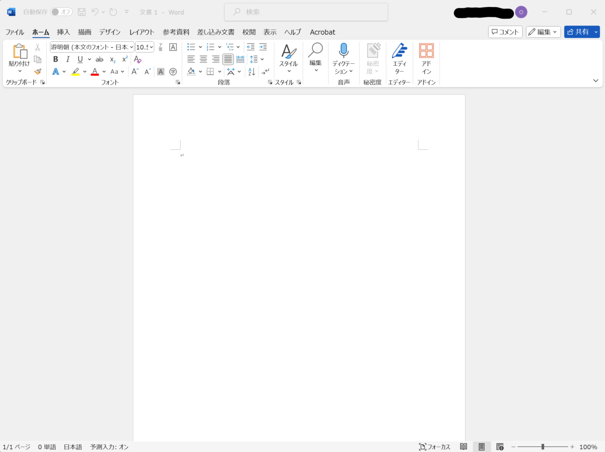Click the enclosed character border icon
Image resolution: width=605 pixels, height=452 pixels.
[x=173, y=47]
